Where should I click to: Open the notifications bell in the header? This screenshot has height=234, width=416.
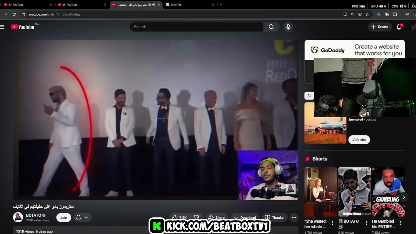point(399,27)
